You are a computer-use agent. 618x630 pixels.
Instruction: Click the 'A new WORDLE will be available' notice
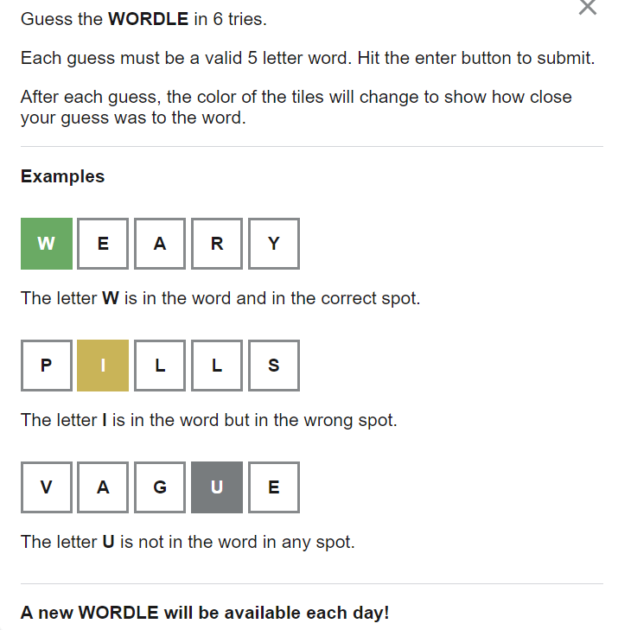[205, 613]
